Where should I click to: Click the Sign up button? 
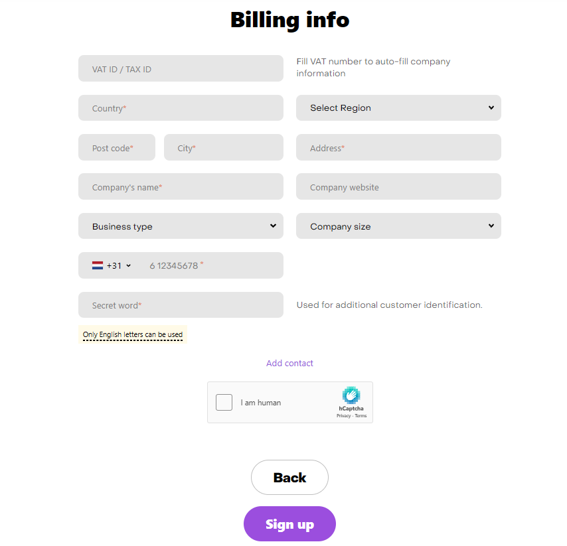click(x=289, y=524)
